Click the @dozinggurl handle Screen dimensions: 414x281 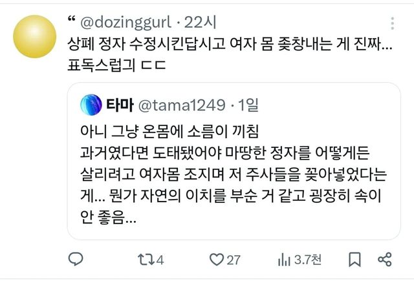[126, 23]
